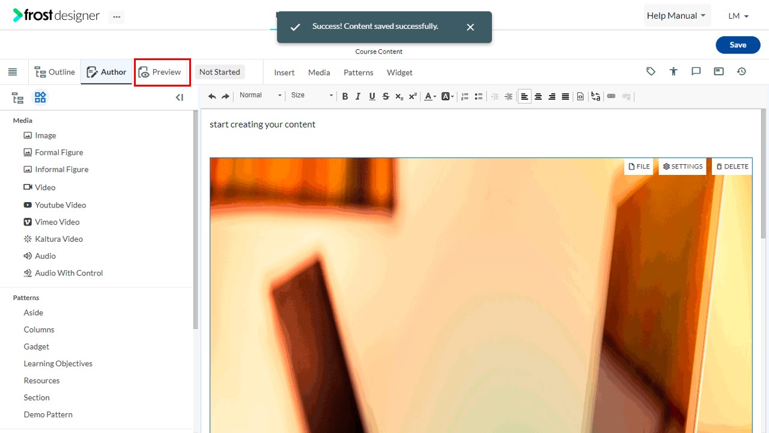This screenshot has width=769, height=433.
Task: Select align right
Action: [x=552, y=96]
